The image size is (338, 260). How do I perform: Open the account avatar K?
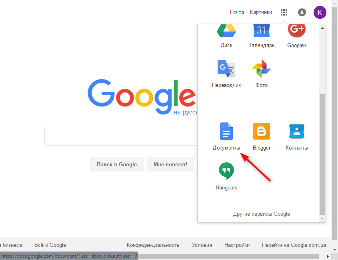[x=320, y=12]
